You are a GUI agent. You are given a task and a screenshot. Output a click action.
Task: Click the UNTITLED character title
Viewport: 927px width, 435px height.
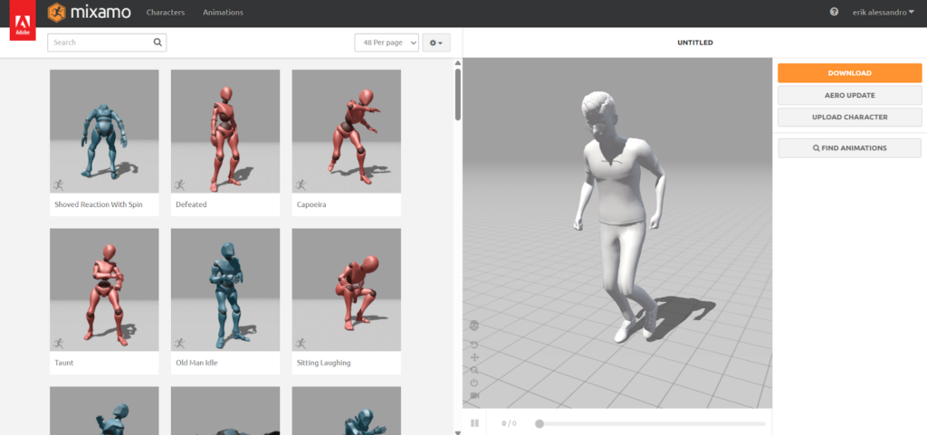tap(695, 43)
